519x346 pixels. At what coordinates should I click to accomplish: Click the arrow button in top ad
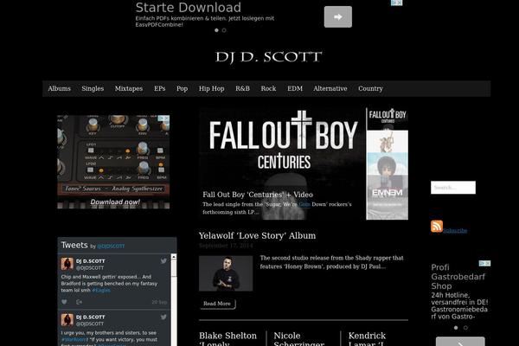click(x=338, y=17)
